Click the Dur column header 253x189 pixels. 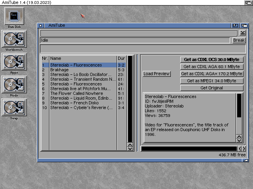[121, 58]
